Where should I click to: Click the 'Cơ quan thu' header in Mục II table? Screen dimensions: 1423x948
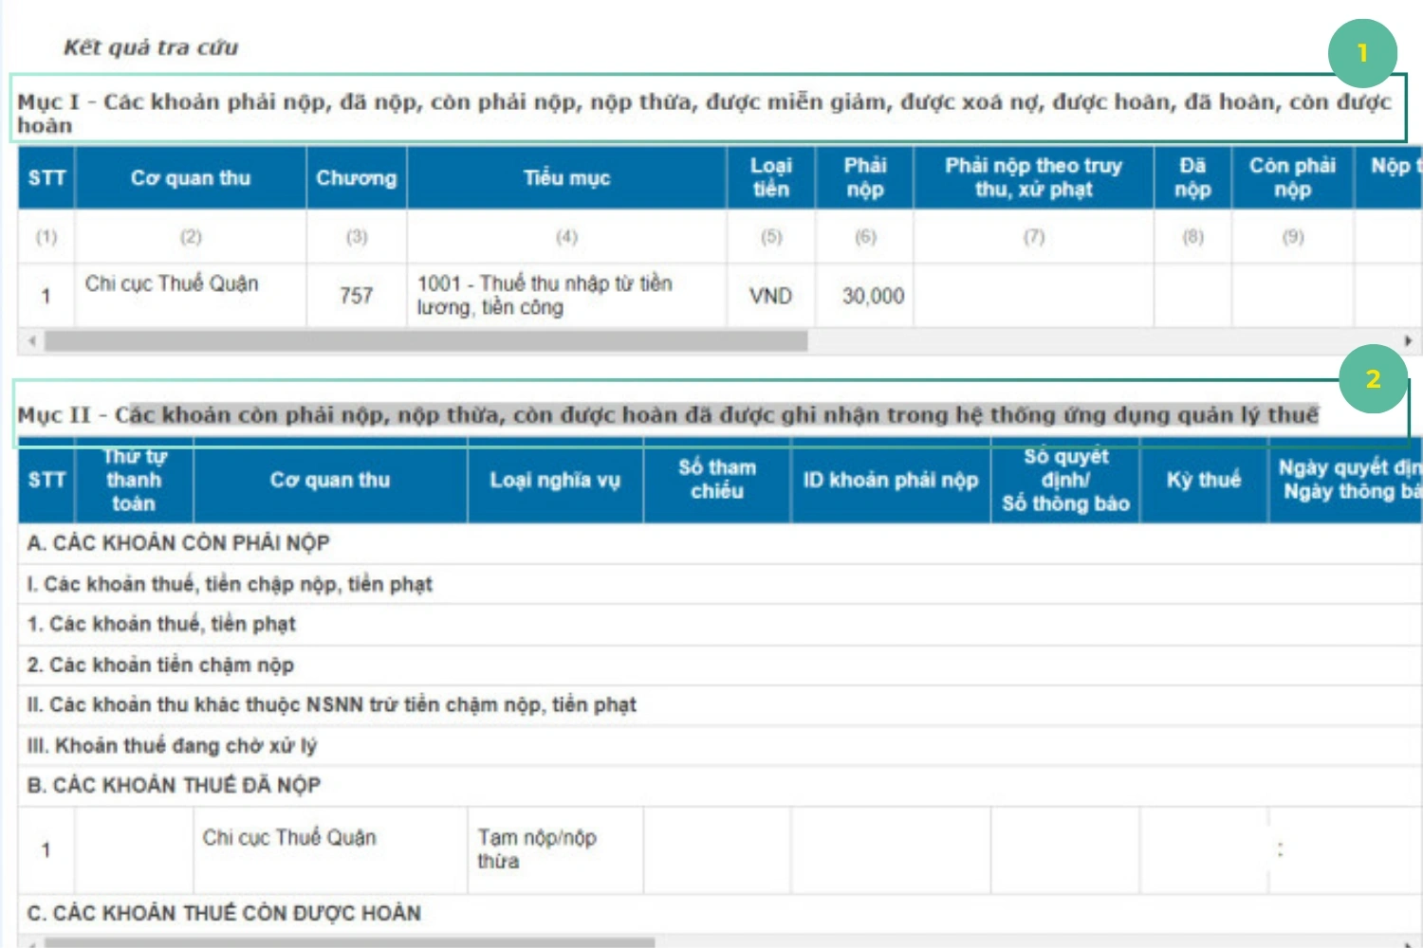click(330, 480)
